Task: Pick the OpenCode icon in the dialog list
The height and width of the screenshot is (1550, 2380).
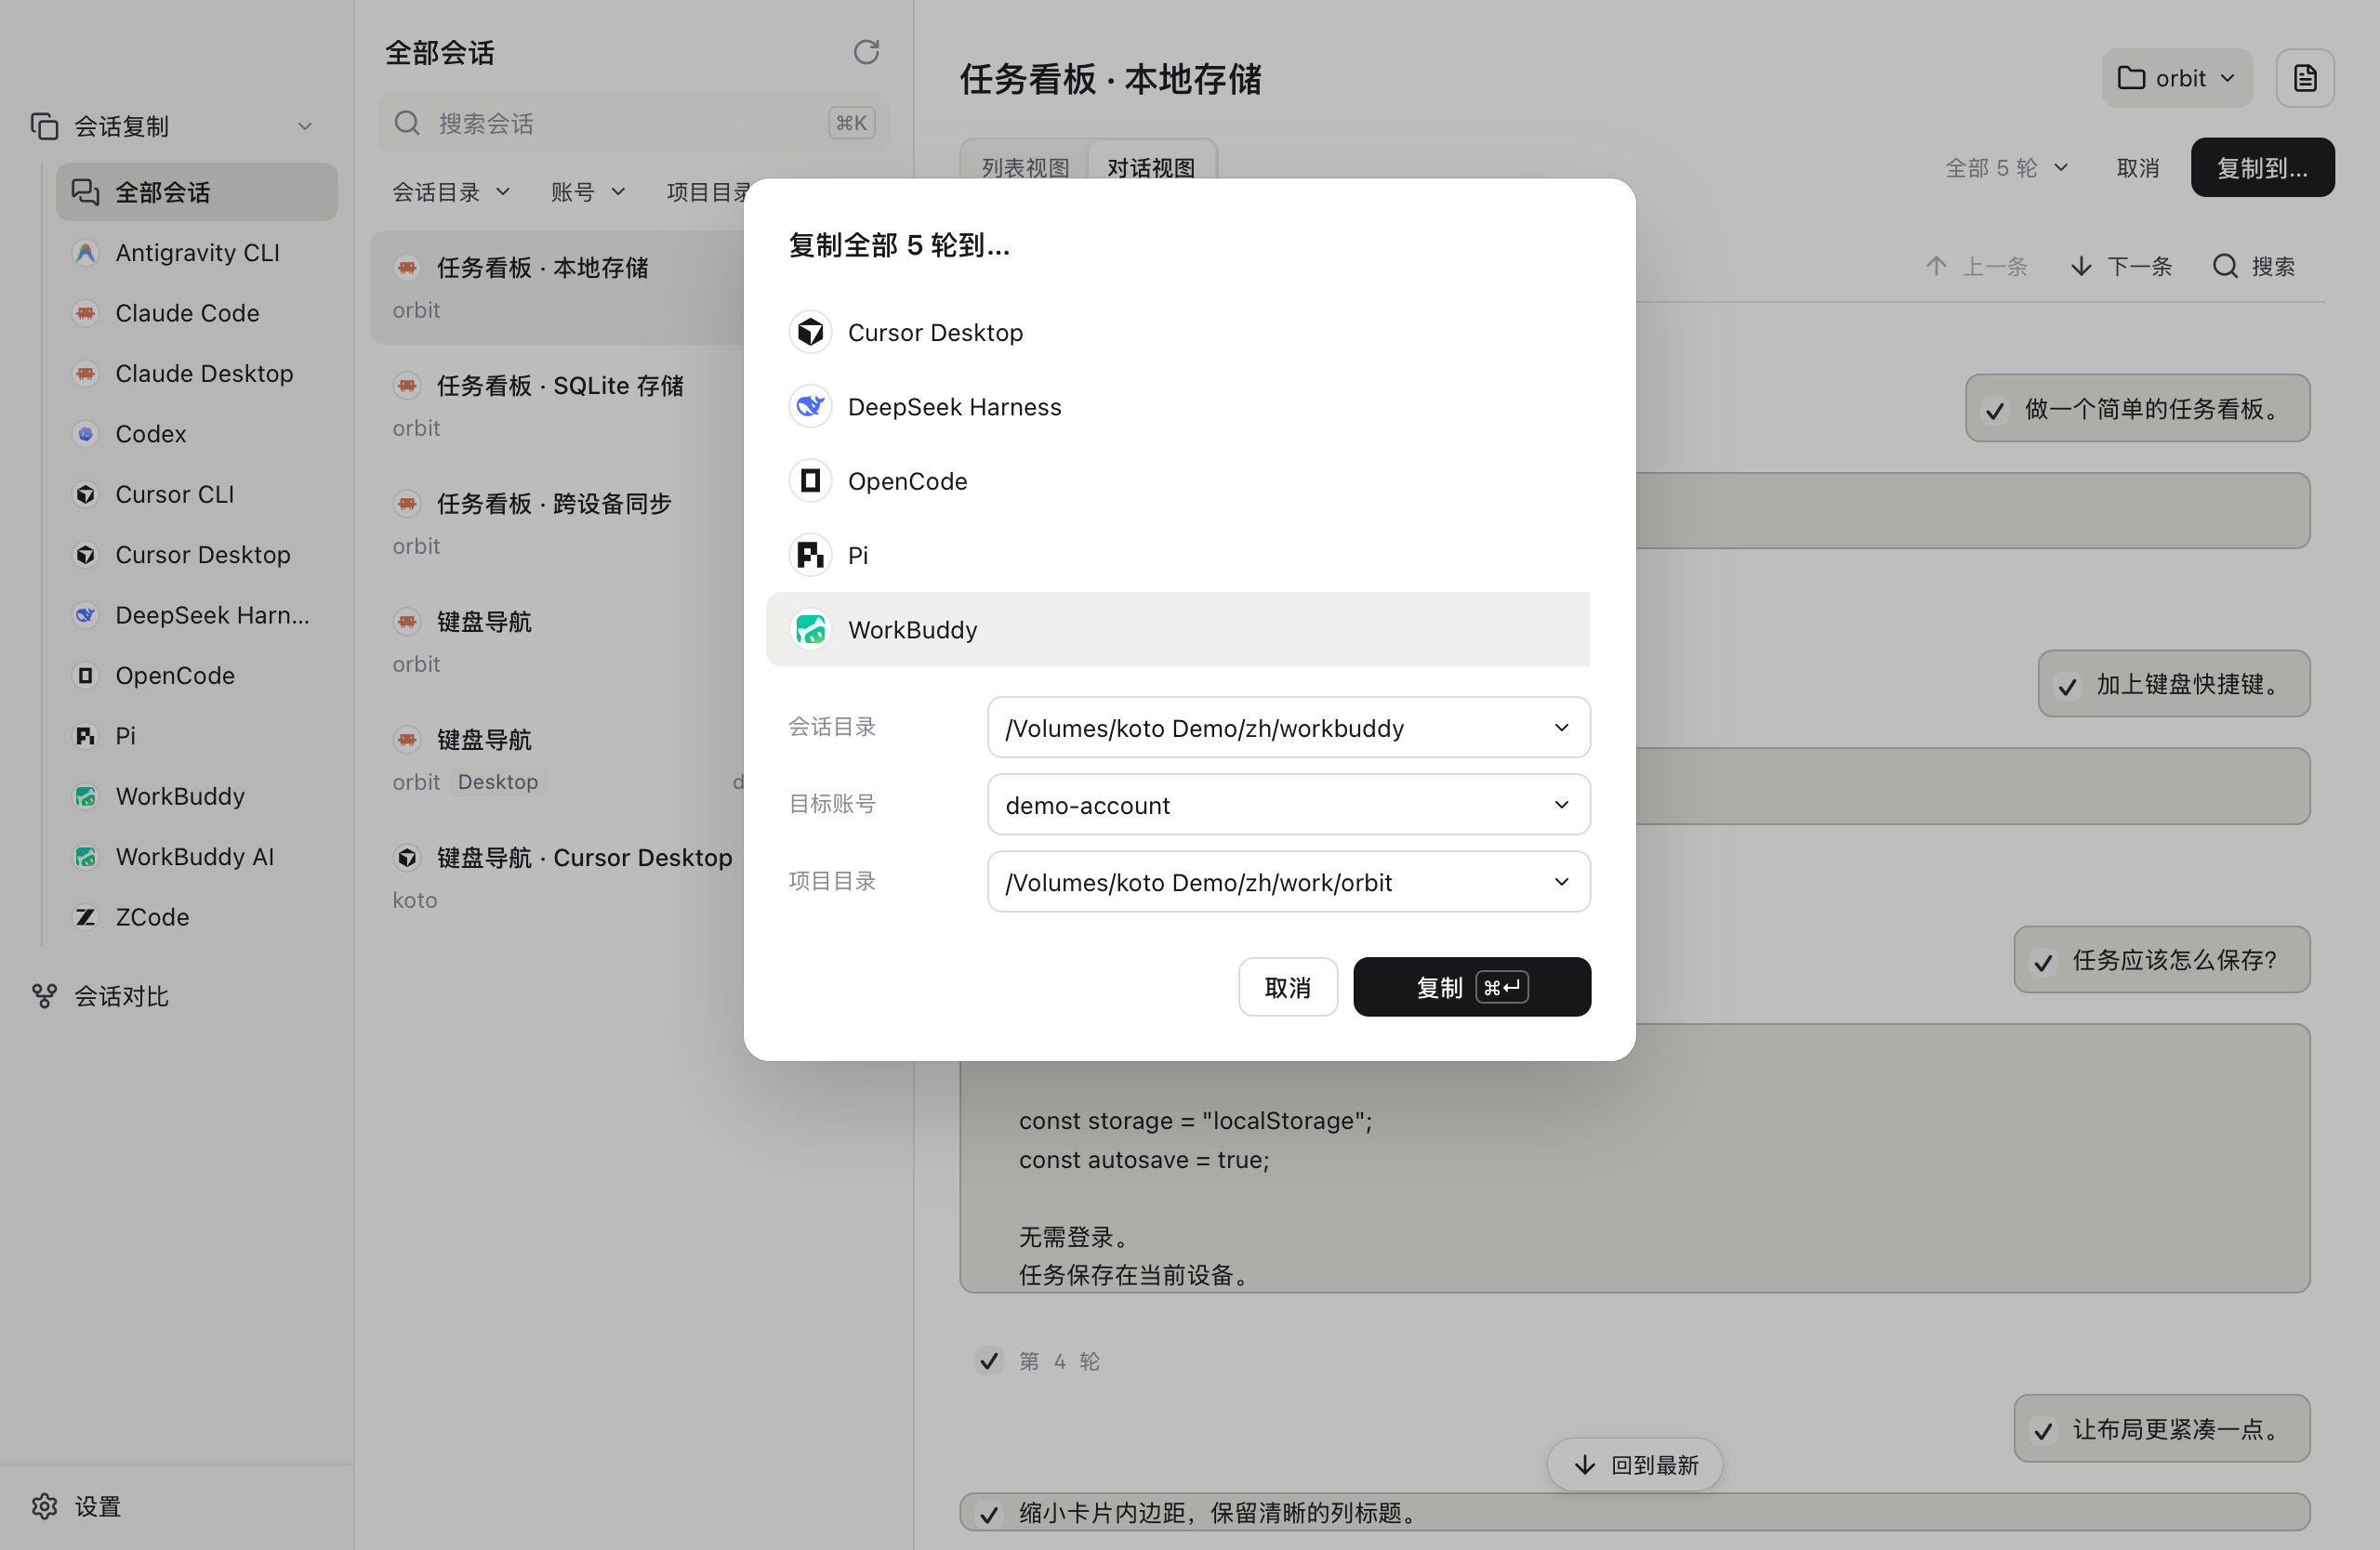Action: [x=810, y=480]
